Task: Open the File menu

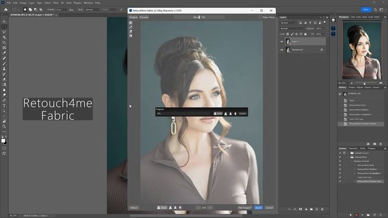Action: click(x=9, y=2)
